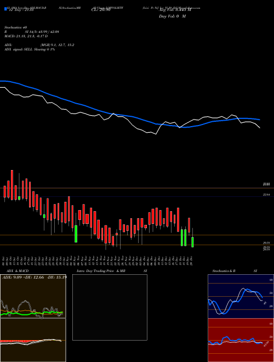274x362 pixels.
Task: Click the '22.64' price level label
Action: (x=266, y=195)
